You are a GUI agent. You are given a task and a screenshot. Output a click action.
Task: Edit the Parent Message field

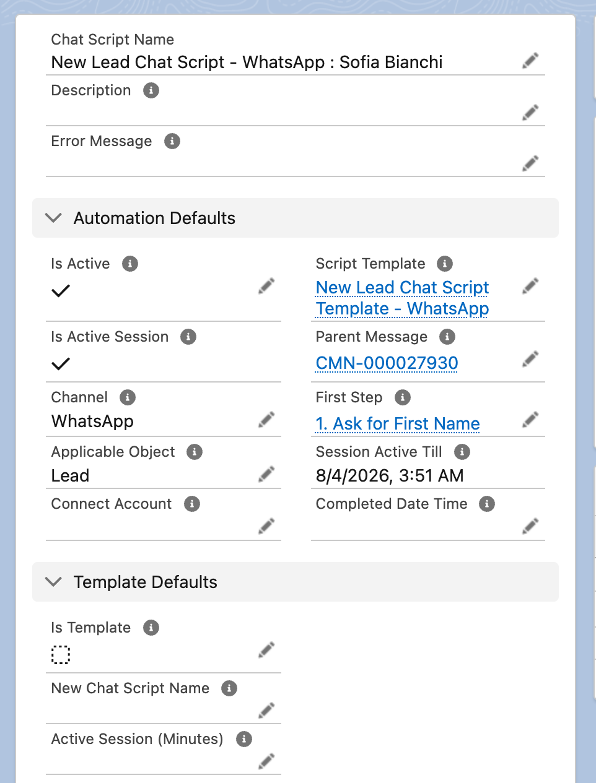tap(530, 359)
